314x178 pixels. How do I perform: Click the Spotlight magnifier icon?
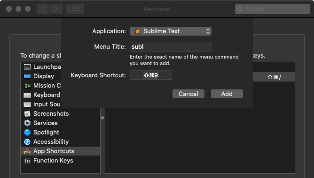pos(27,133)
